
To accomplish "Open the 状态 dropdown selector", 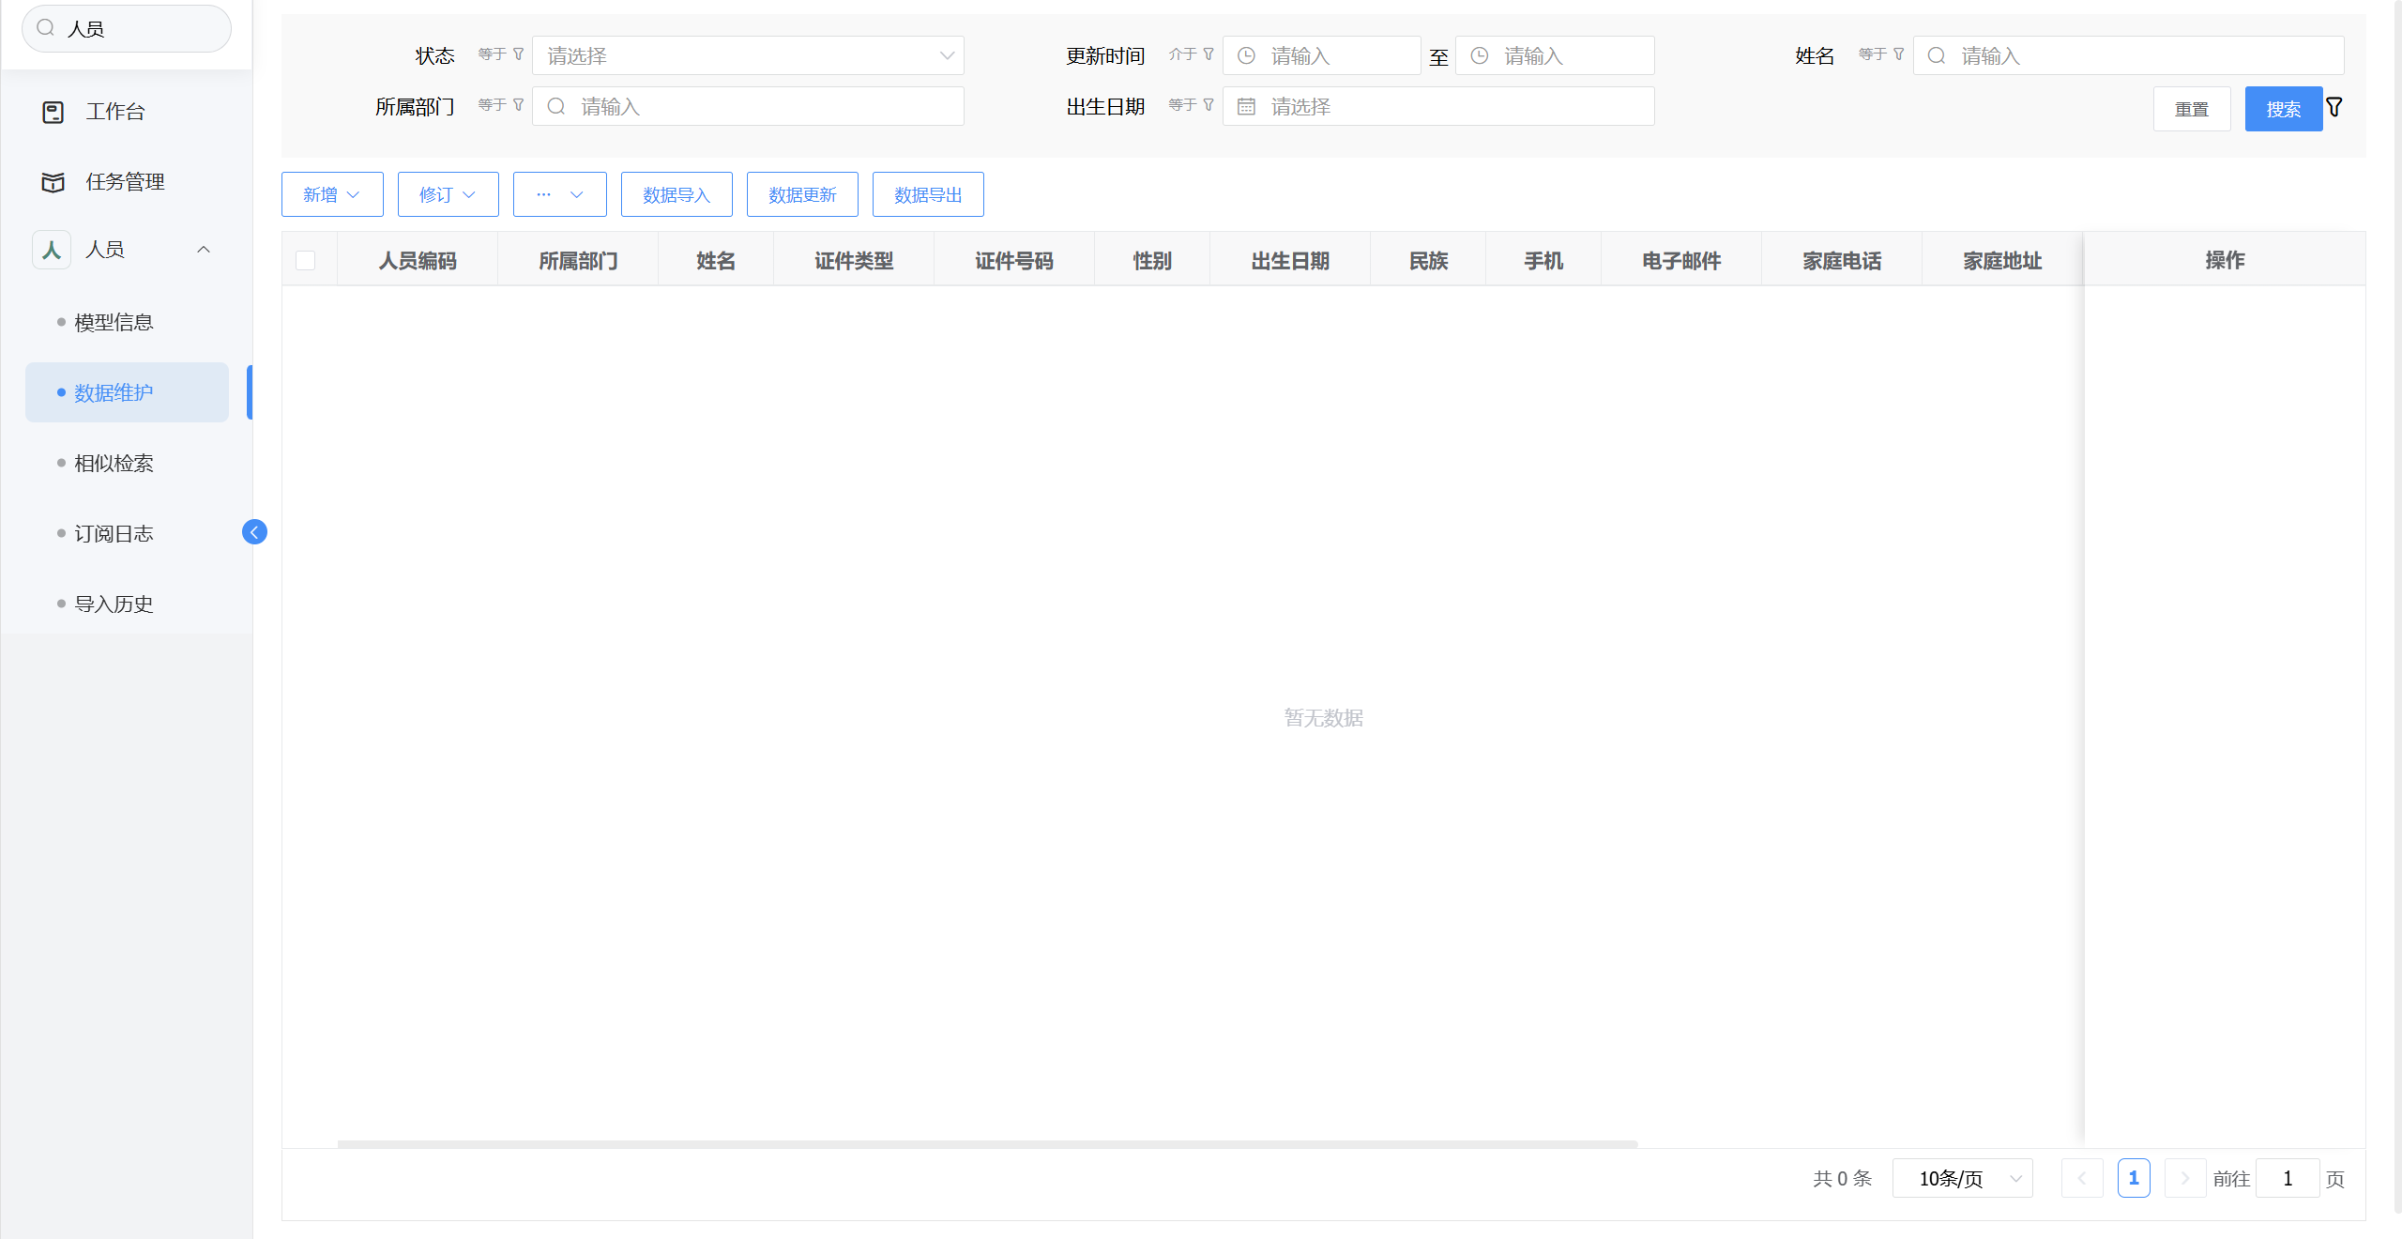I will coord(747,55).
